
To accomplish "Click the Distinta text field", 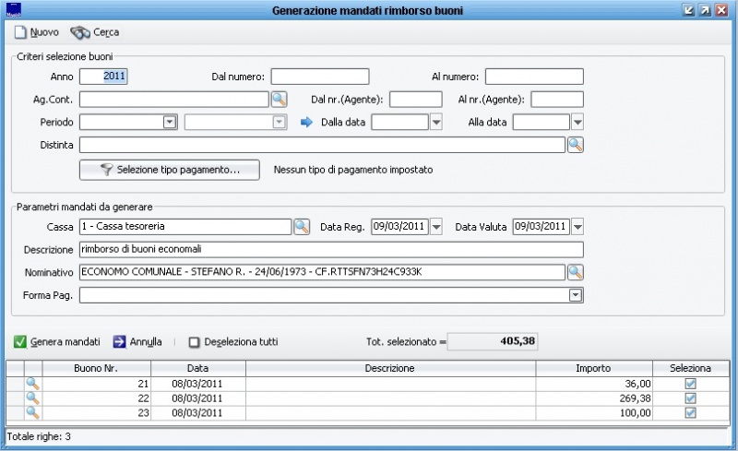I will tap(322, 145).
